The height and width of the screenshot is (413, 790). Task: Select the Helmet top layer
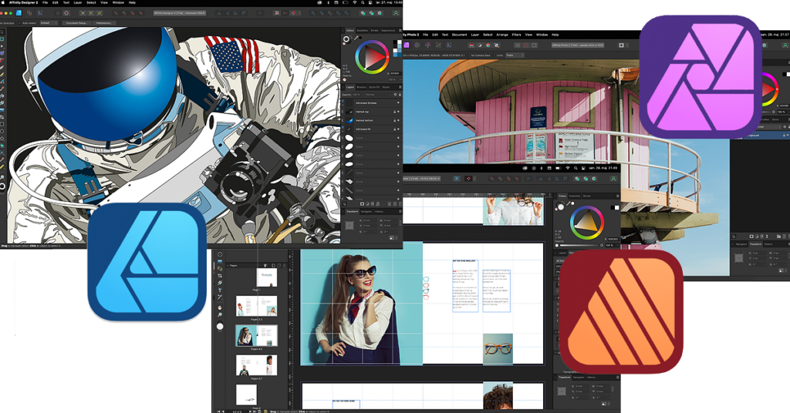[373, 112]
